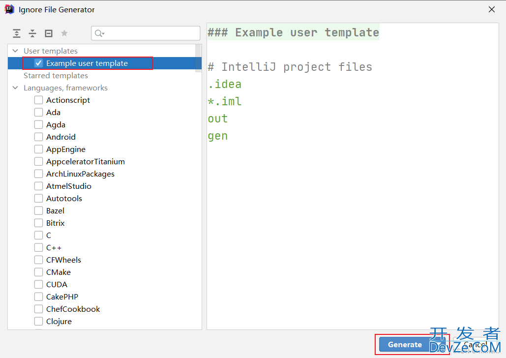The width and height of the screenshot is (506, 358).
Task: Click the 'gen' line in preview
Action: click(x=218, y=136)
